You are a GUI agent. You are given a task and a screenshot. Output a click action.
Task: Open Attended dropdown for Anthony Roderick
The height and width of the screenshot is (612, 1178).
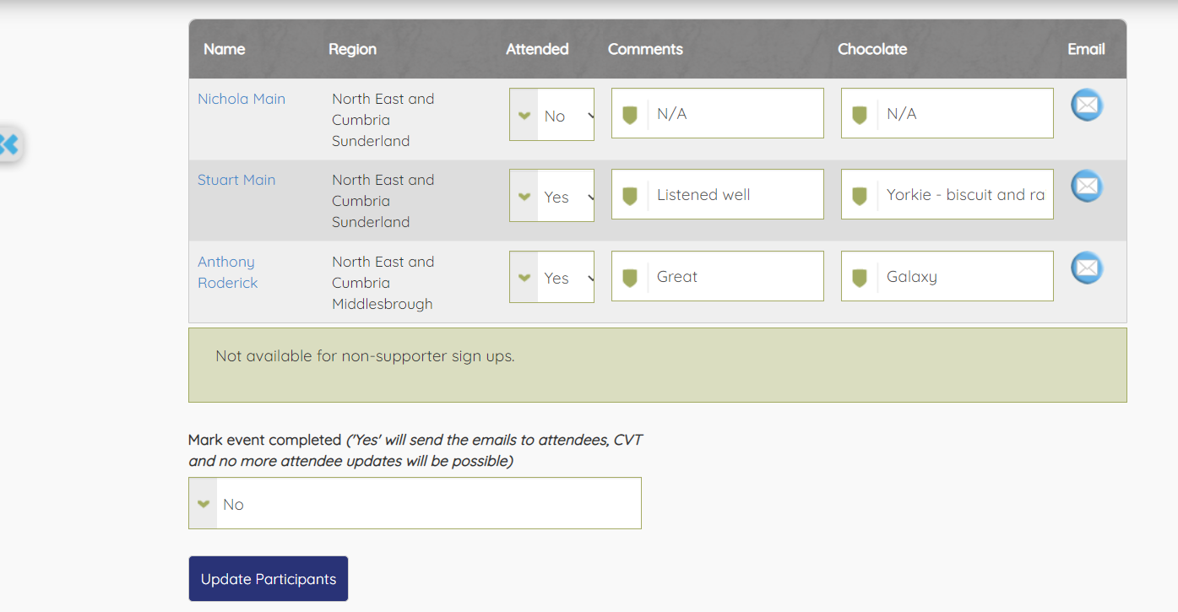(x=552, y=277)
